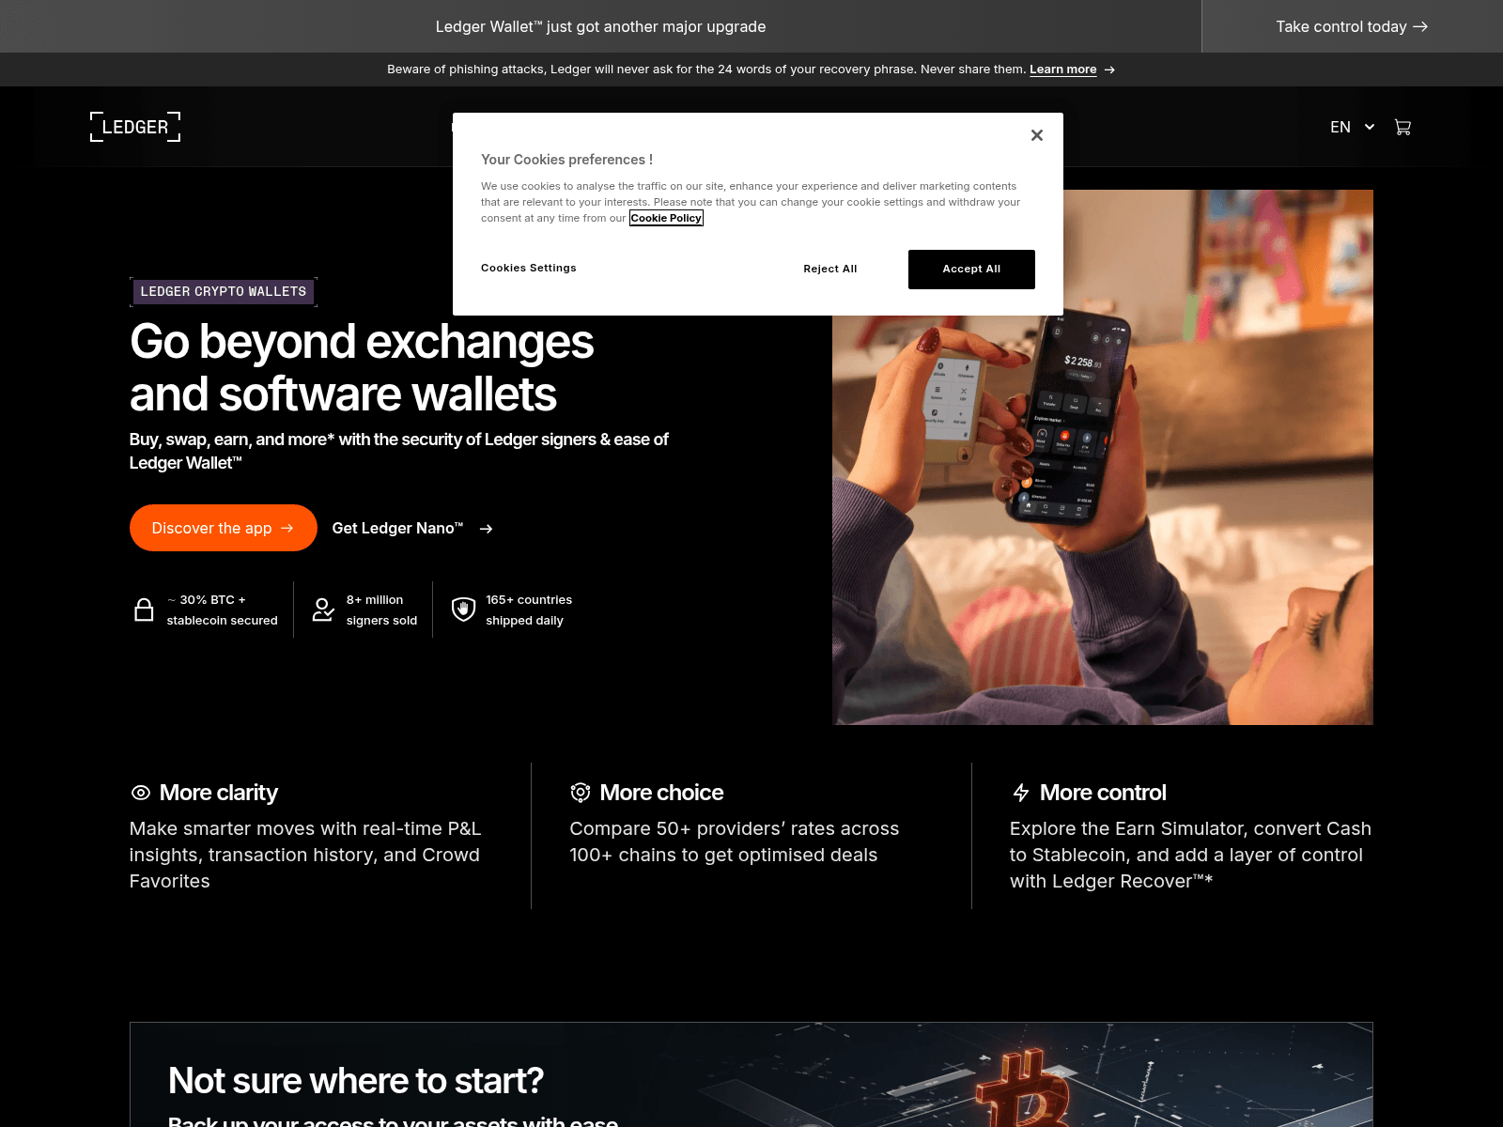Click the 'Not sure where to start?' heading

pos(356,1081)
